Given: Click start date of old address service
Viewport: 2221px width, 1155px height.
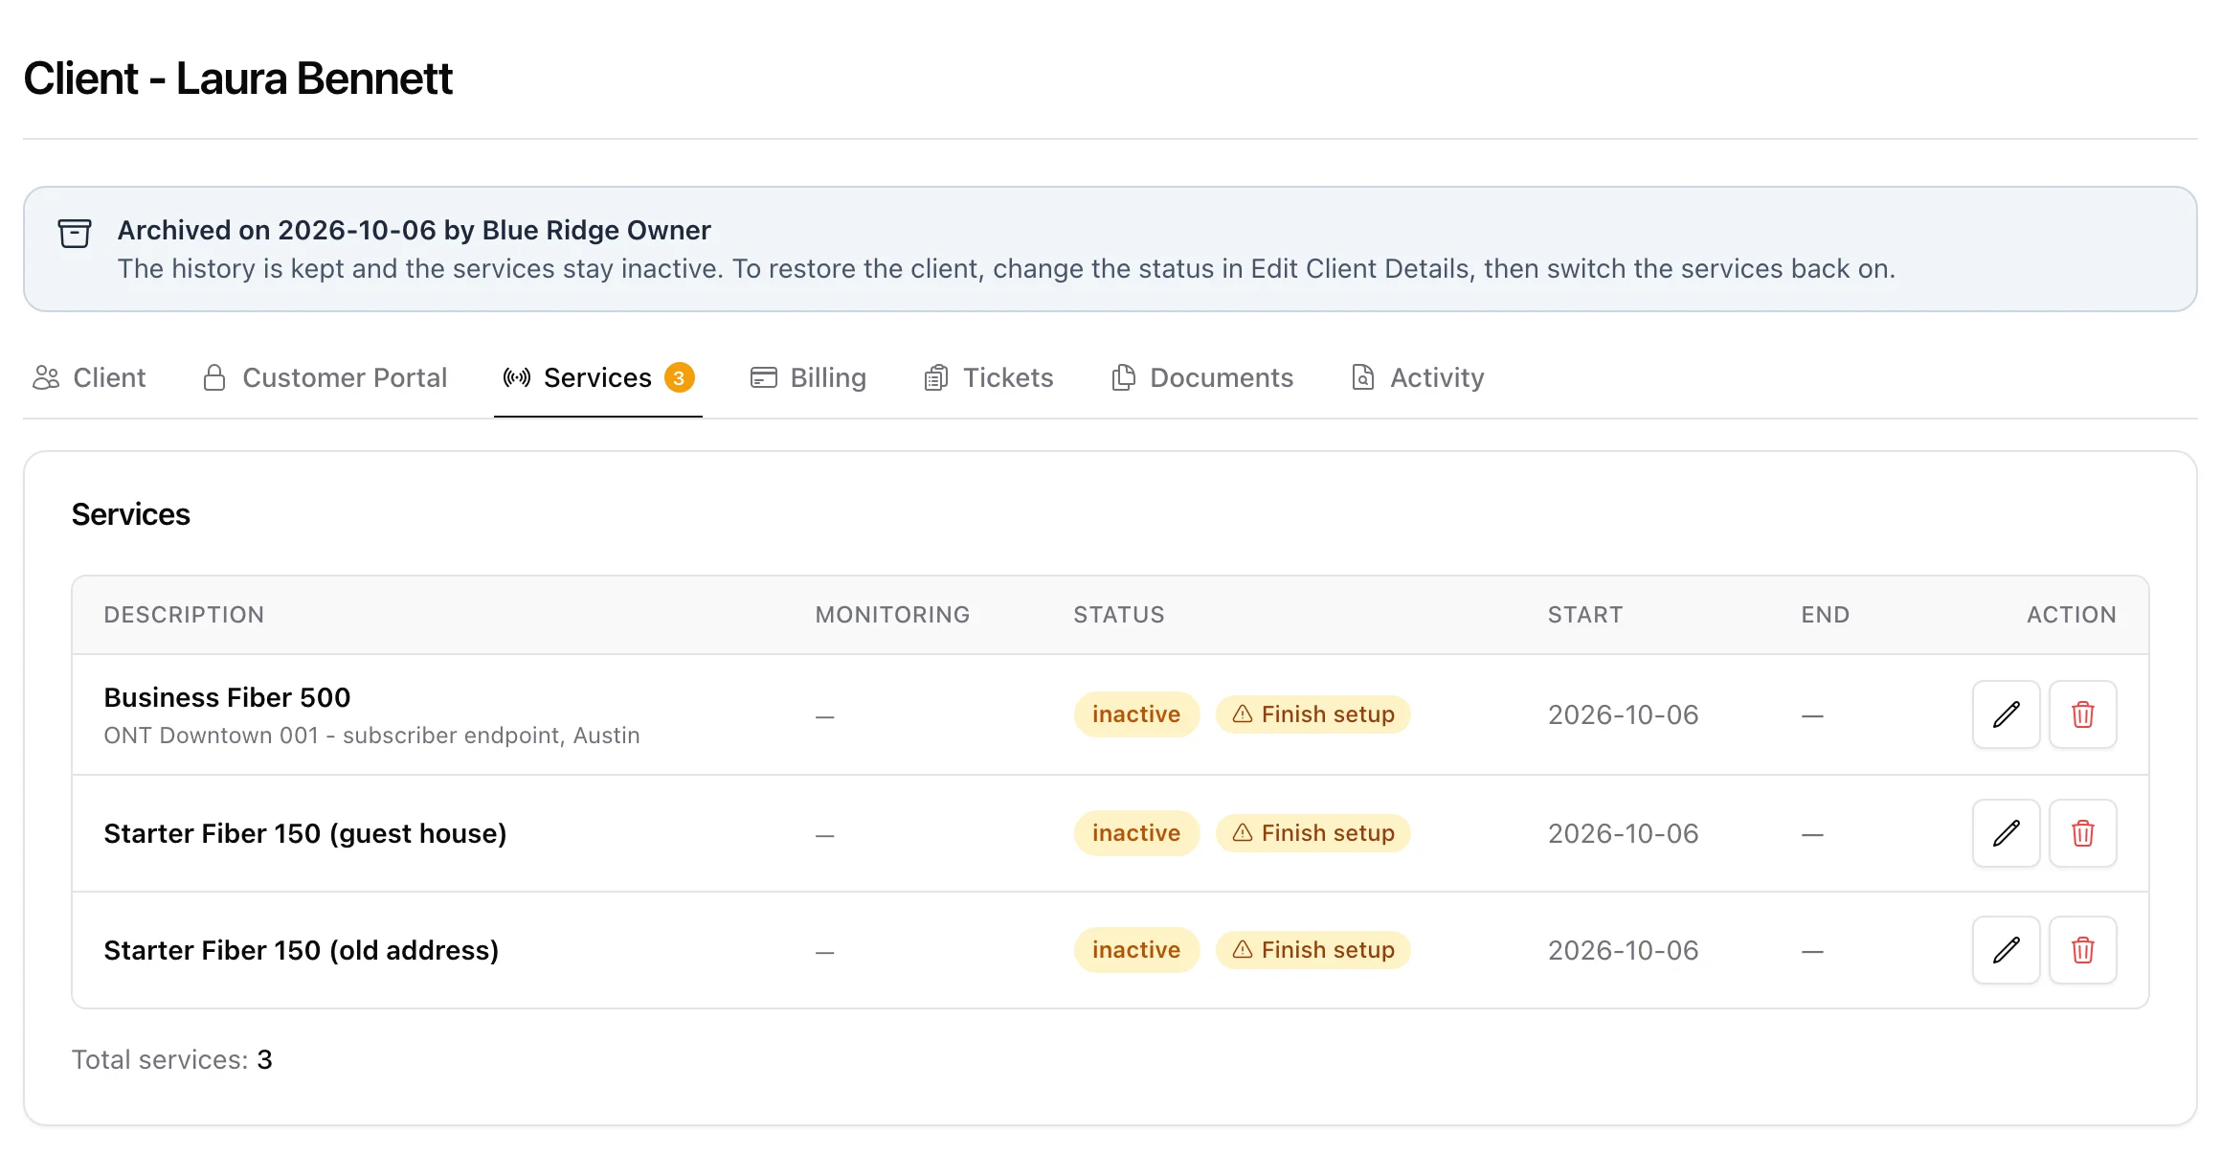Looking at the screenshot, I should [1624, 950].
